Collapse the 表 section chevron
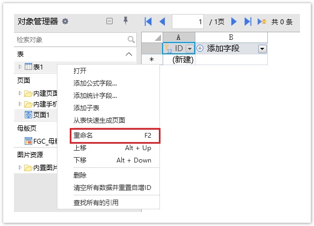 coord(129,54)
